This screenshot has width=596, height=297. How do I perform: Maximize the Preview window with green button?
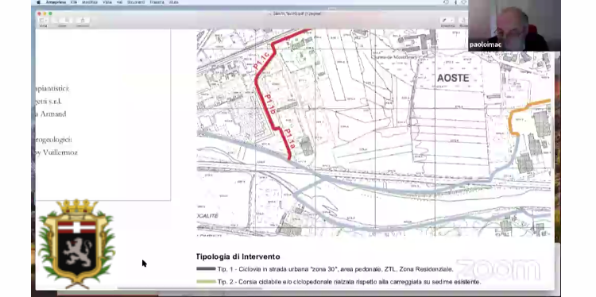point(50,13)
